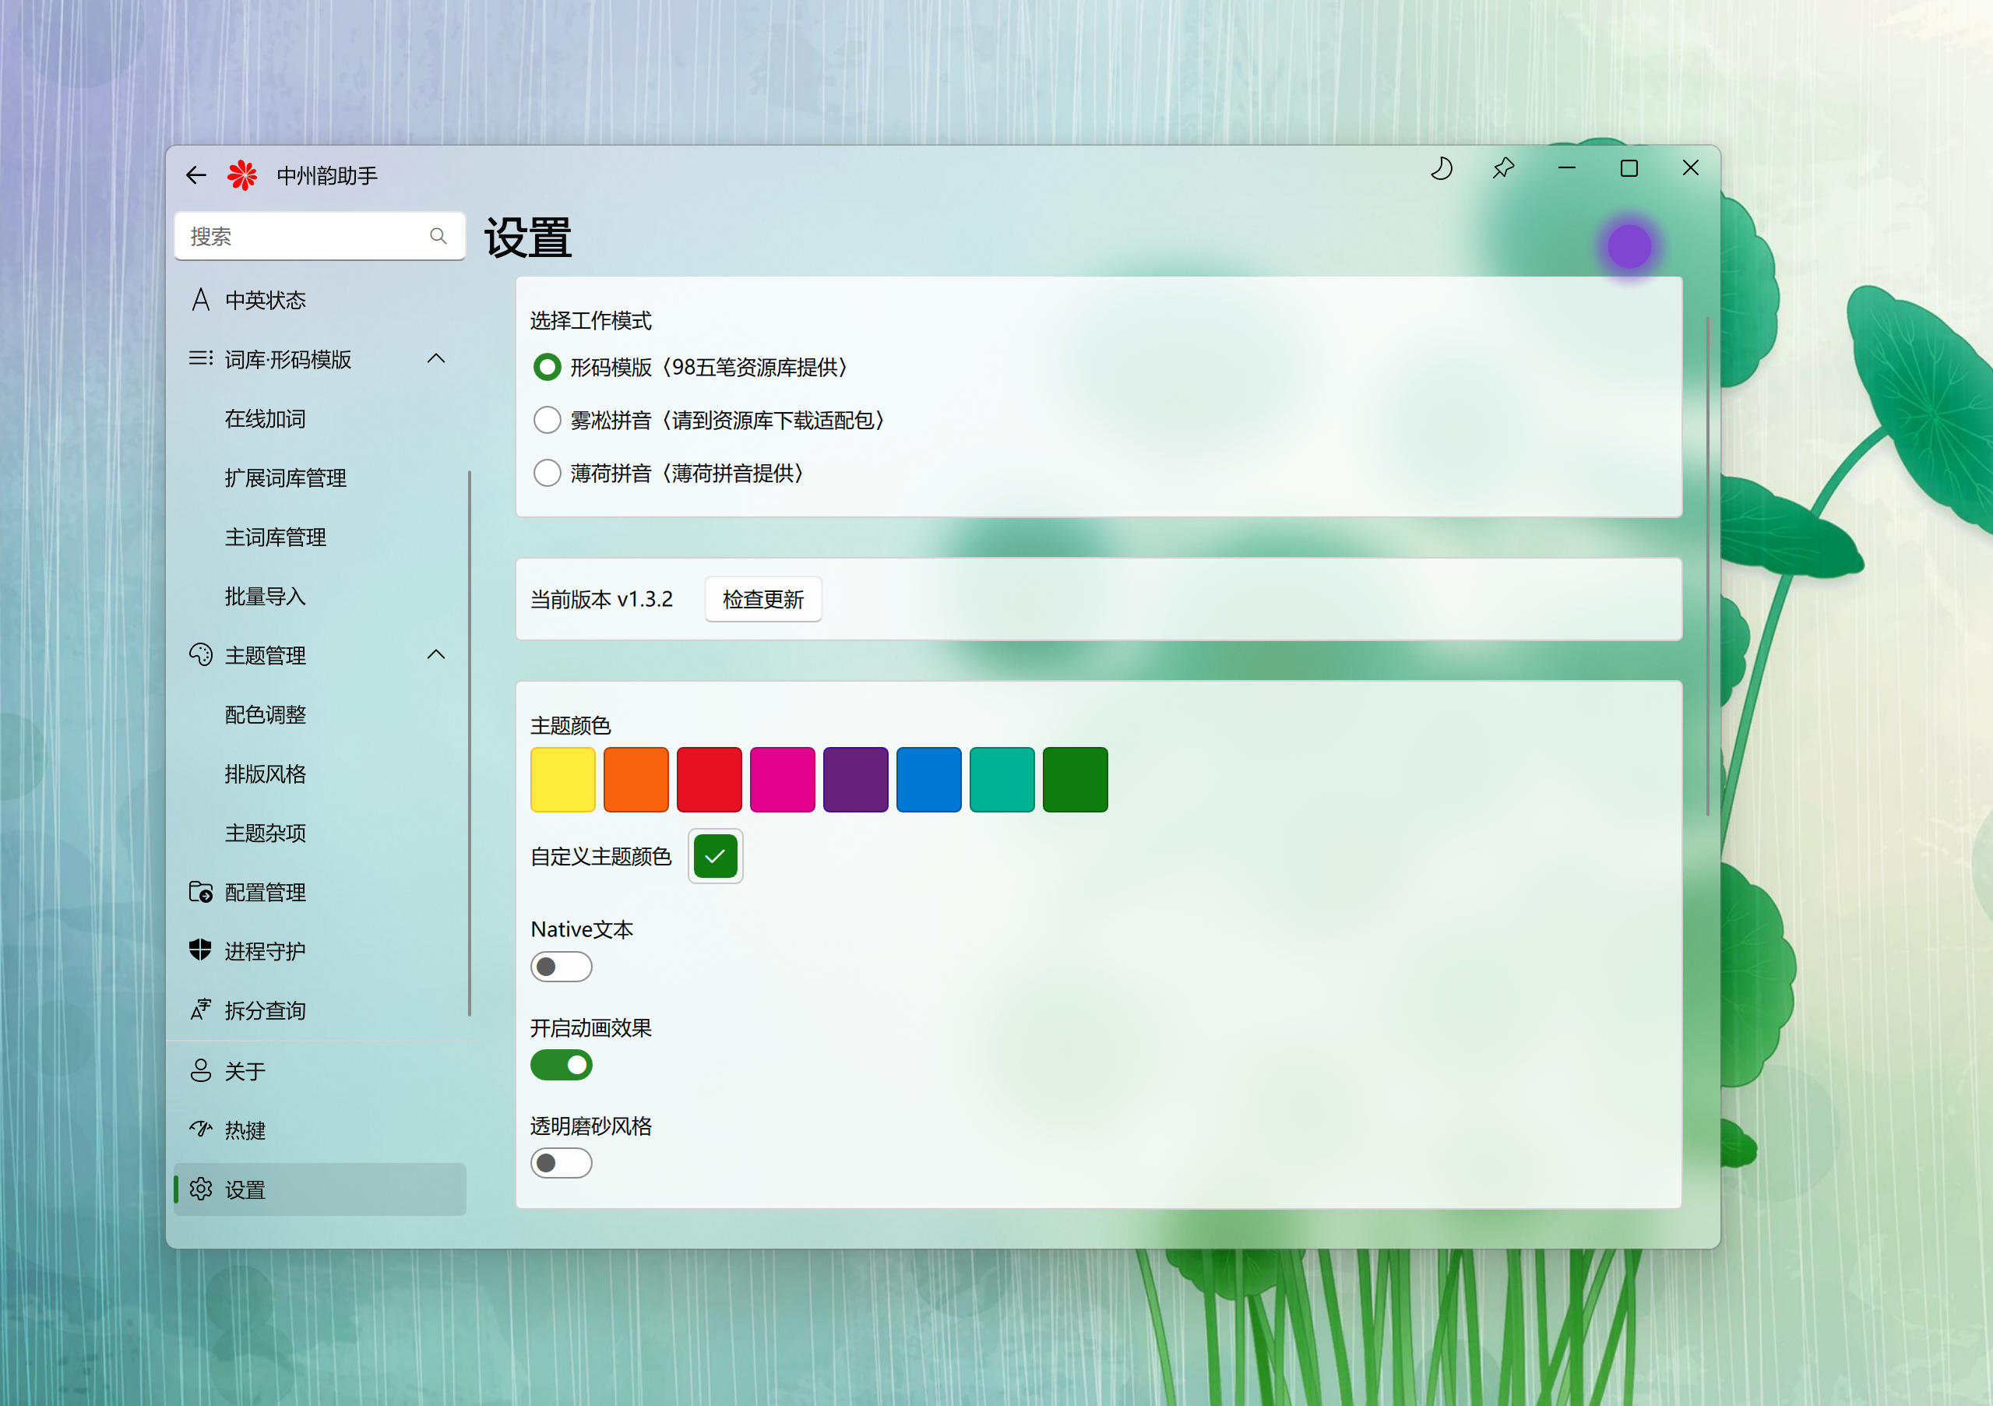Disable 开启动画效果 switch

[x=561, y=1065]
